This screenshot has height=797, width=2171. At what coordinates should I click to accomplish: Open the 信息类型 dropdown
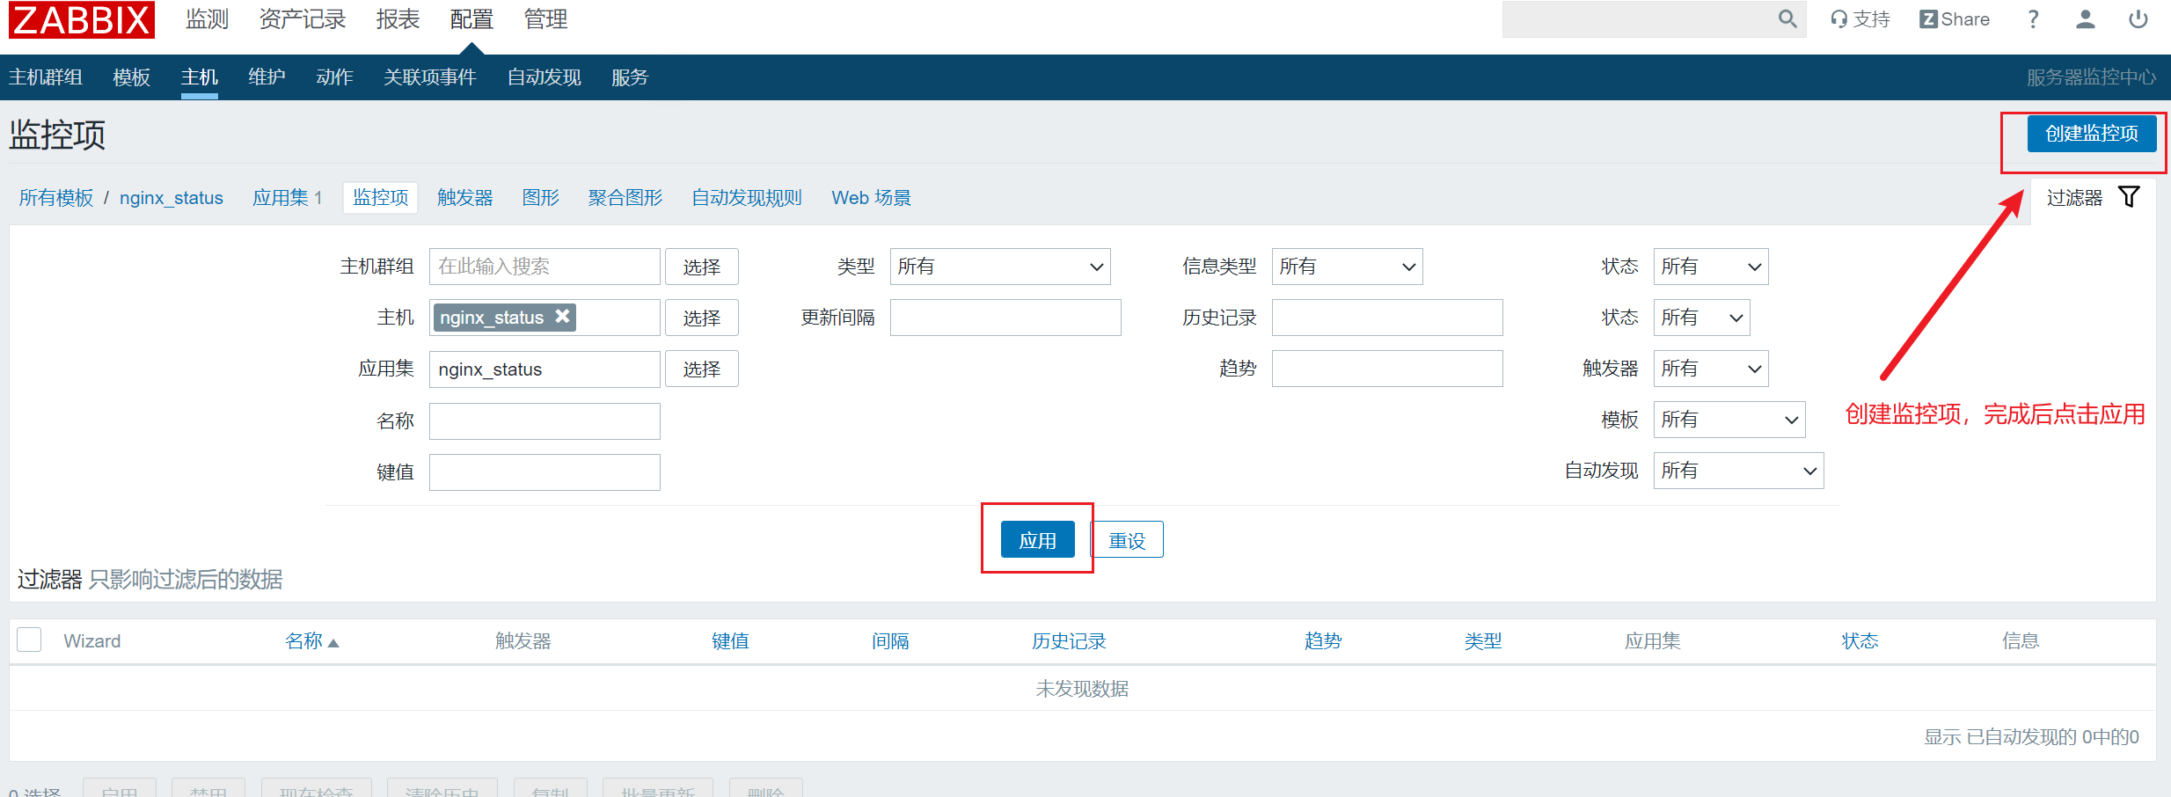click(1347, 267)
